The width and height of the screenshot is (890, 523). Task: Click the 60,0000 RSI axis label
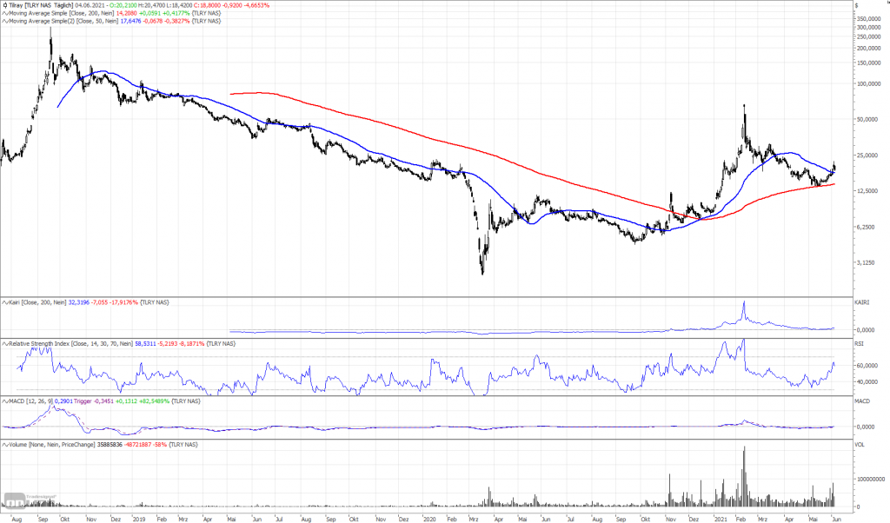click(x=868, y=366)
